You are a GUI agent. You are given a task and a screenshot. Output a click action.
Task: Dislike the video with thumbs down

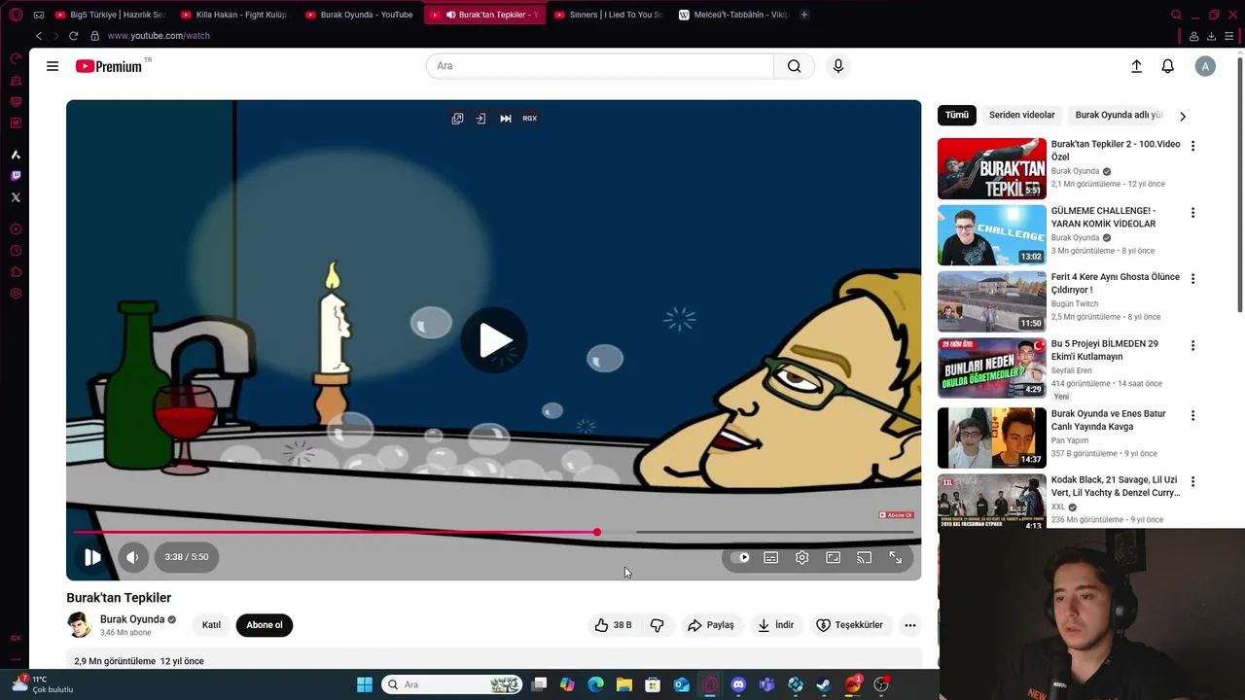tap(658, 625)
